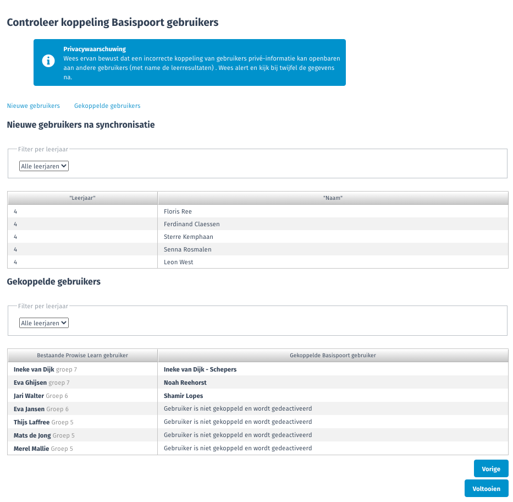
Task: Expand leerjaar filter for linked users
Action: pos(44,323)
